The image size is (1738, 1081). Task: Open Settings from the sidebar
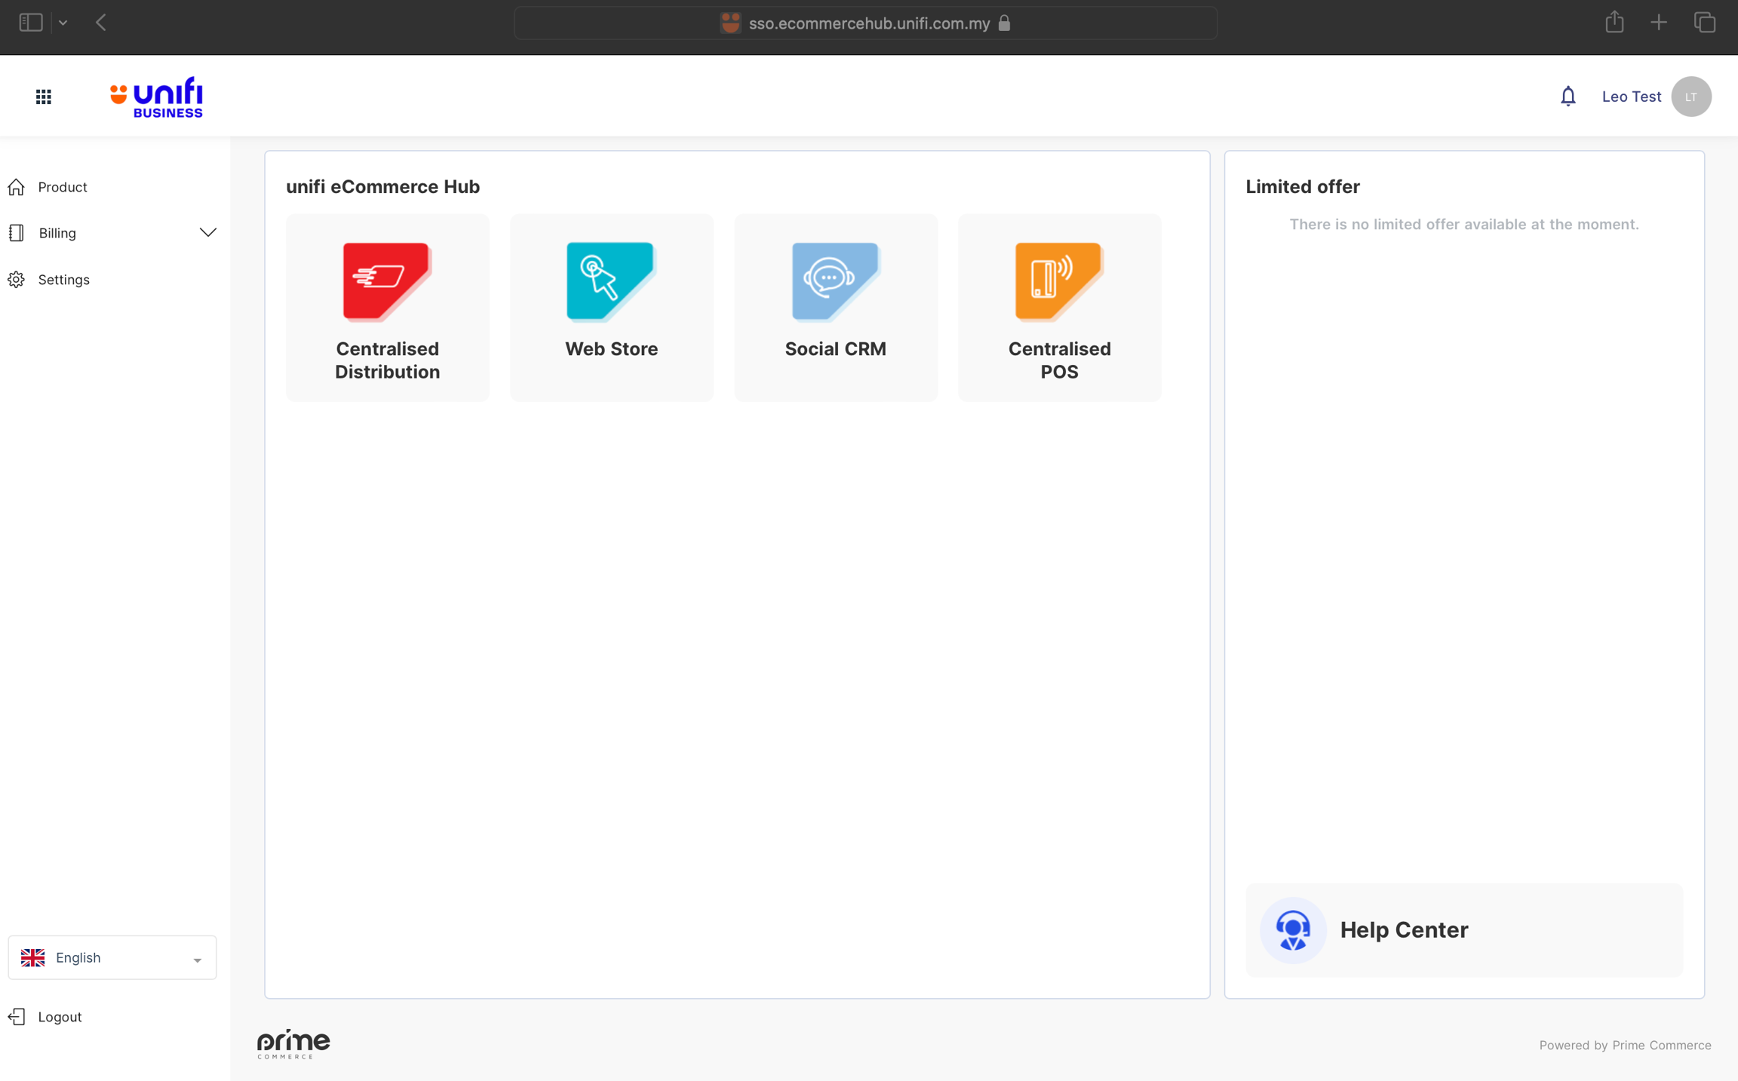pyautogui.click(x=63, y=280)
